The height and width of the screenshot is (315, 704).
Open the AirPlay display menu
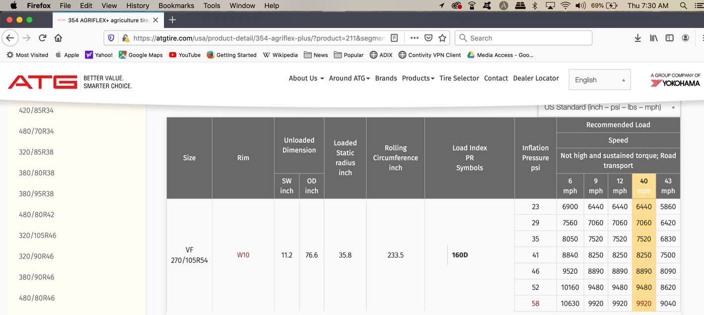[550, 5]
